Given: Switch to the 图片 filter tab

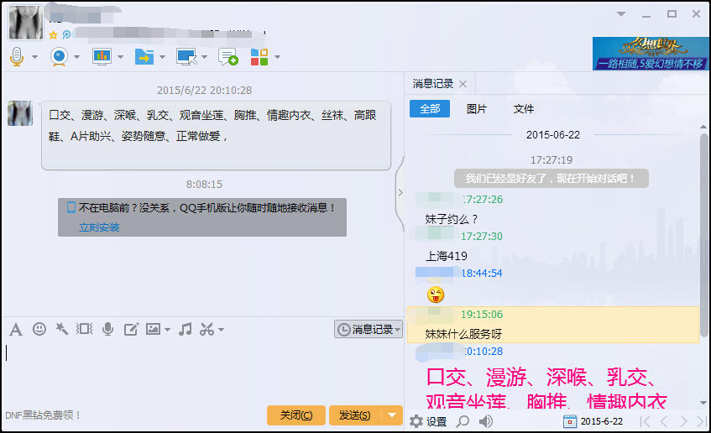Looking at the screenshot, I should (x=476, y=109).
